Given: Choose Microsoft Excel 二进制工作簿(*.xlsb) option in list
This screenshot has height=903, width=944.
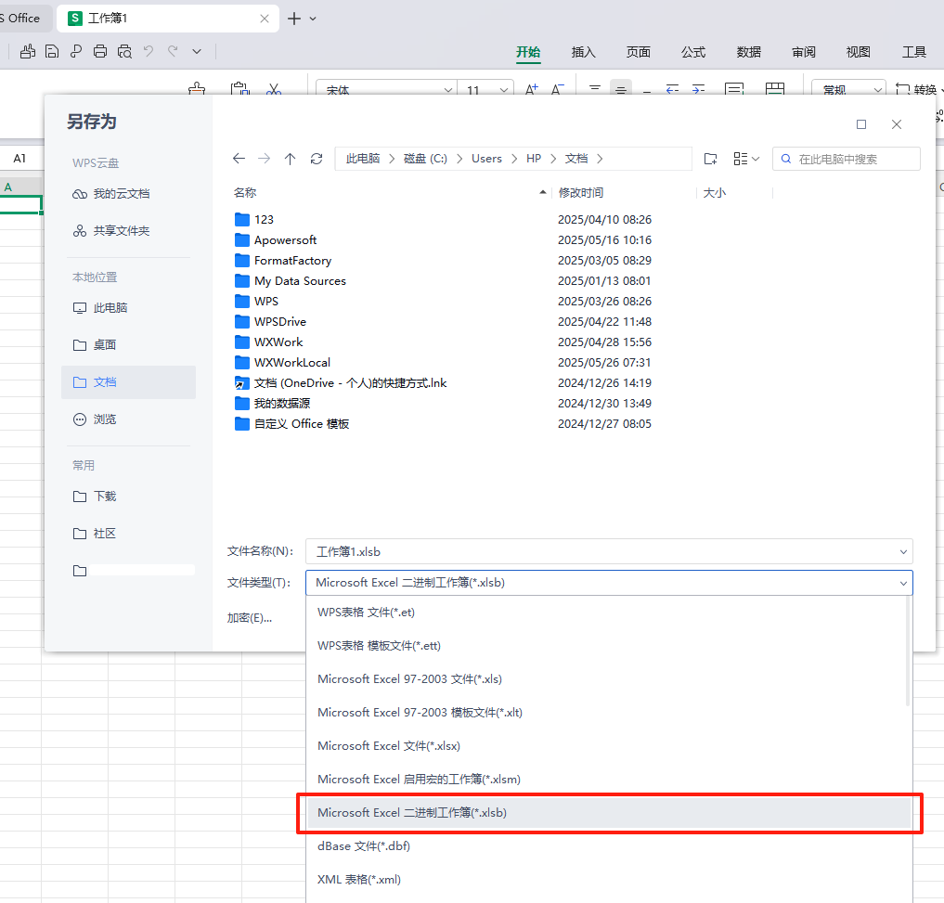Looking at the screenshot, I should tap(609, 813).
